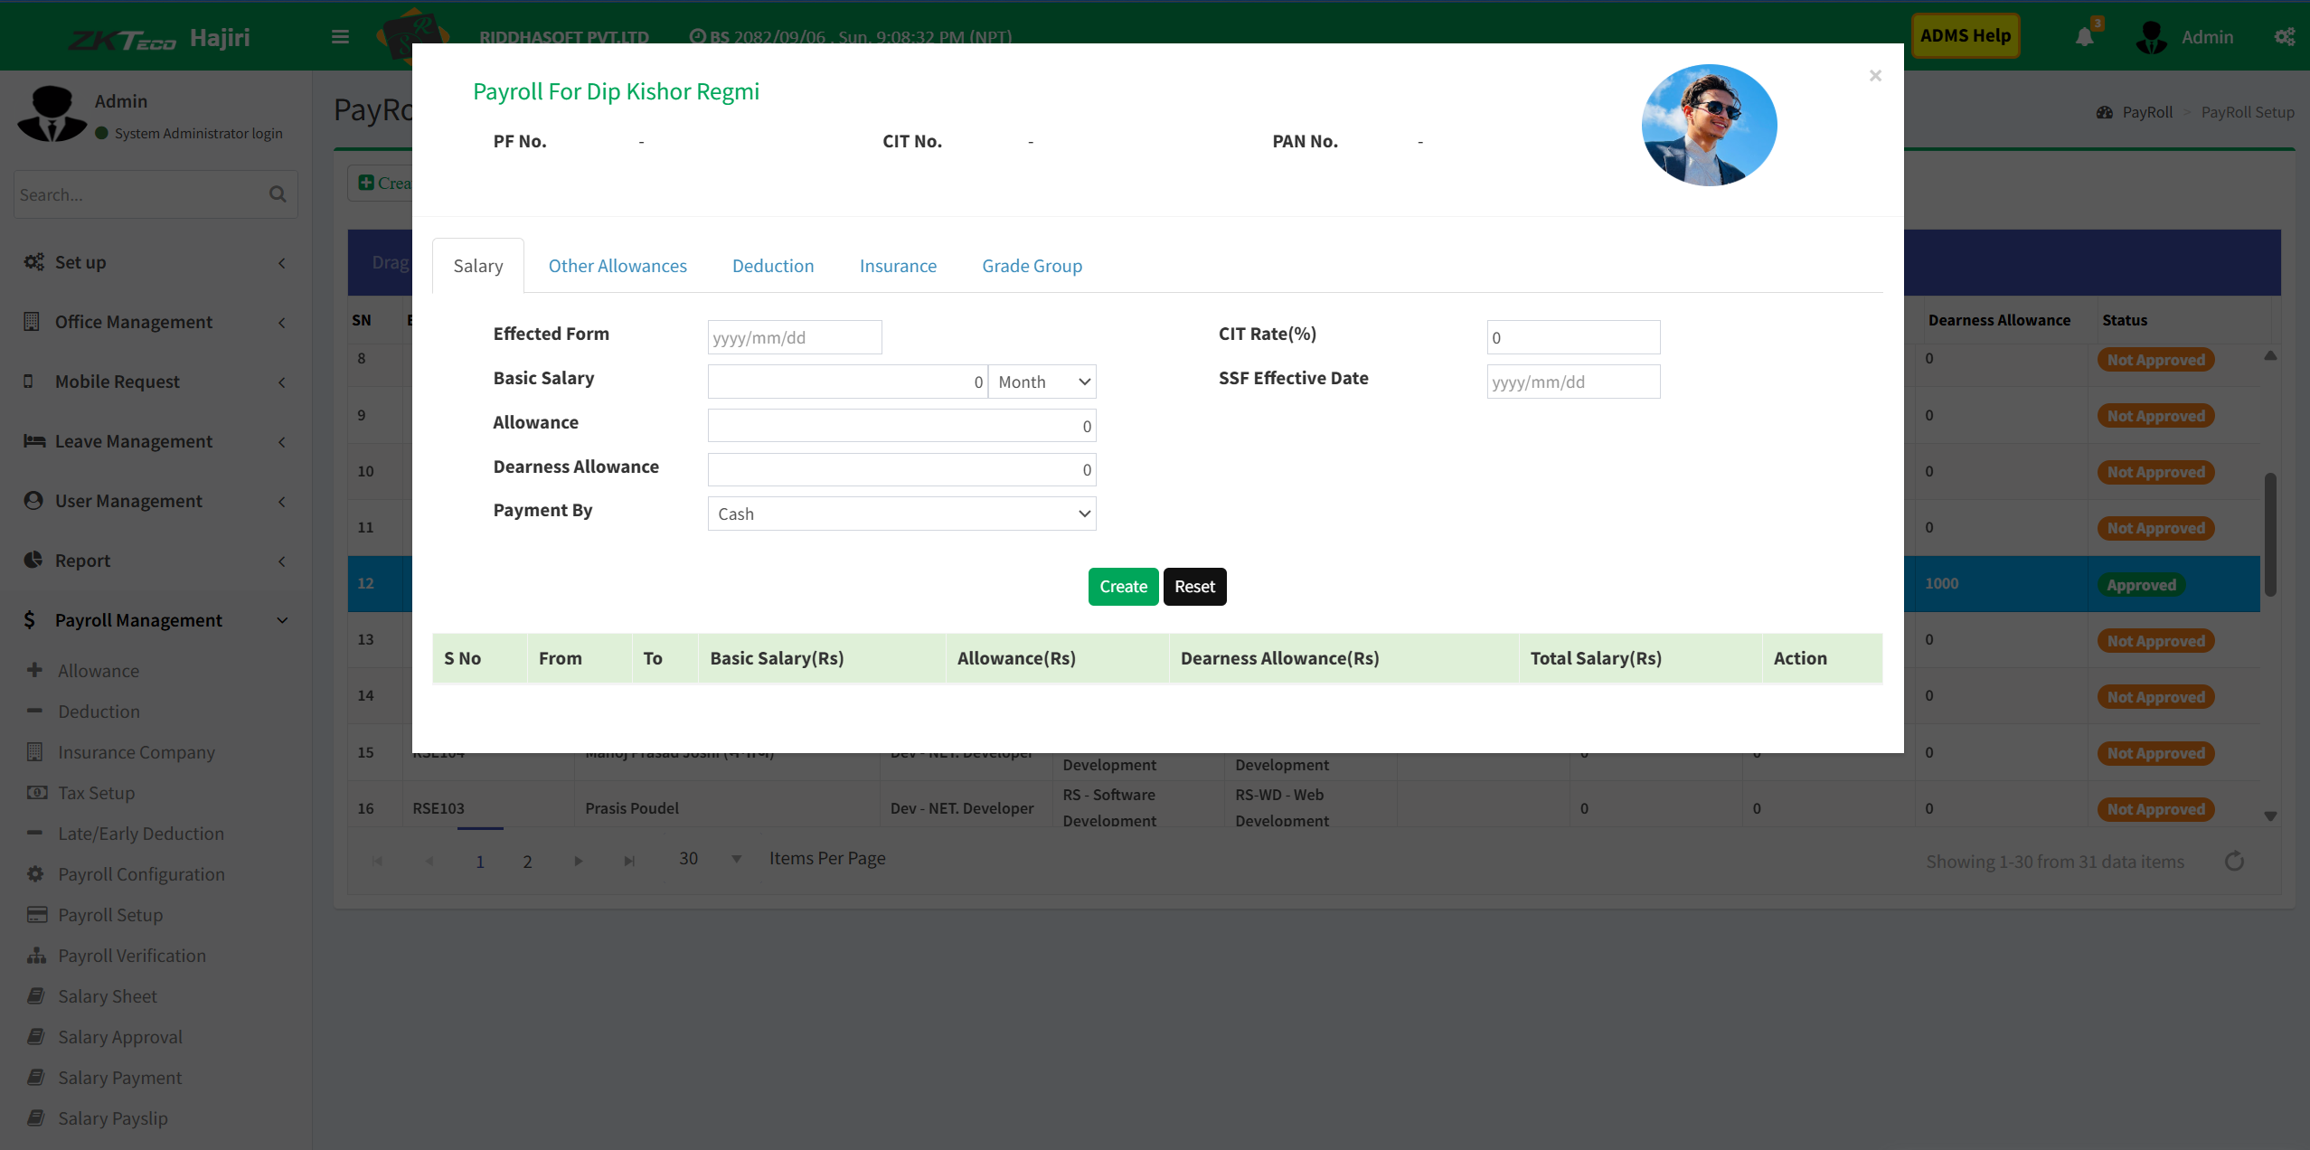Open Payroll Configuration in sidebar
This screenshot has height=1150, width=2310.
[x=141, y=874]
